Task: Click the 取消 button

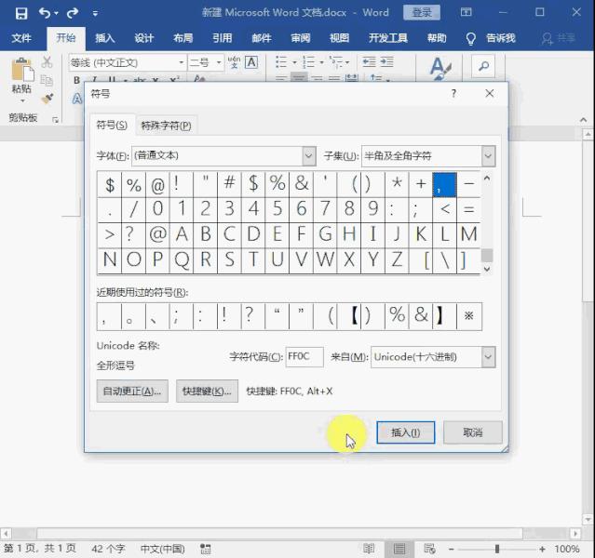Action: pos(473,432)
